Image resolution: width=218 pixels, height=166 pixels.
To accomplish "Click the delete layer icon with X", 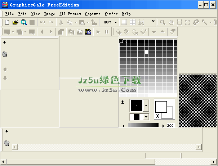I will tap(135, 32).
